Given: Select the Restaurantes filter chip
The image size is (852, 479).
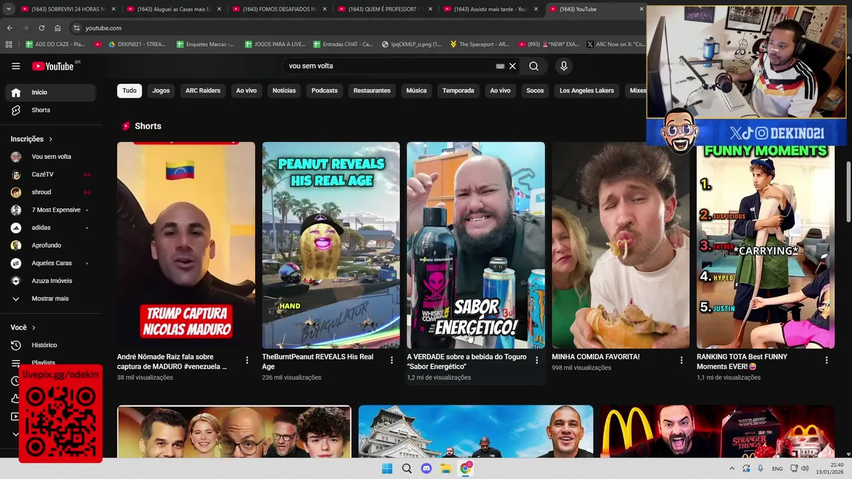Looking at the screenshot, I should coord(372,90).
